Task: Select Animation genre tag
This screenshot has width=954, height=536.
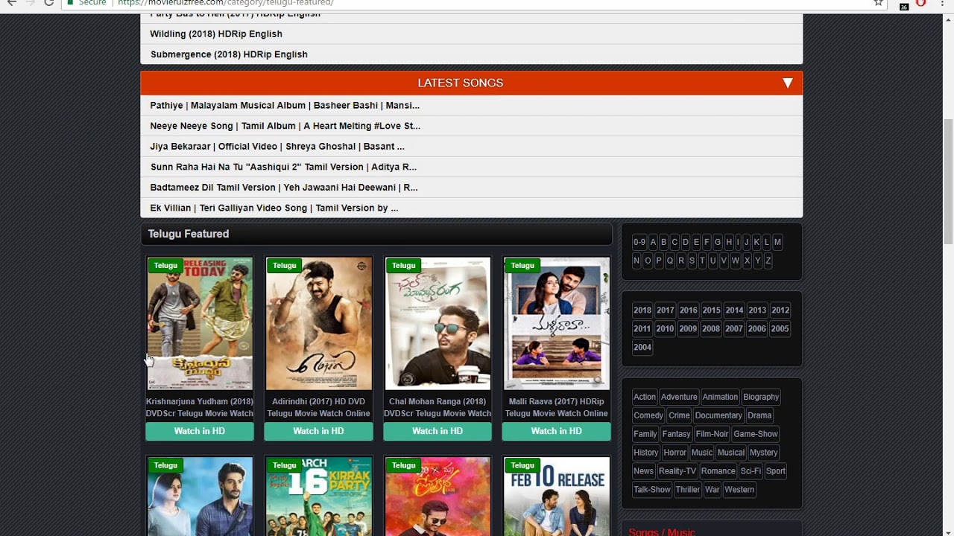Action: click(x=720, y=398)
